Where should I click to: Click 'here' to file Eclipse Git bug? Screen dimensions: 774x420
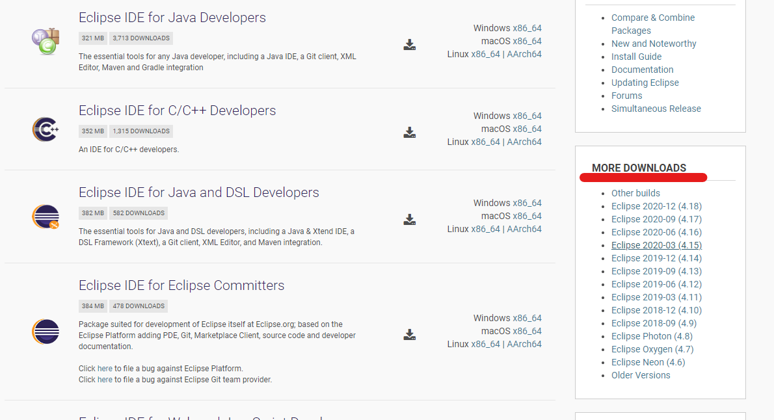pyautogui.click(x=105, y=380)
